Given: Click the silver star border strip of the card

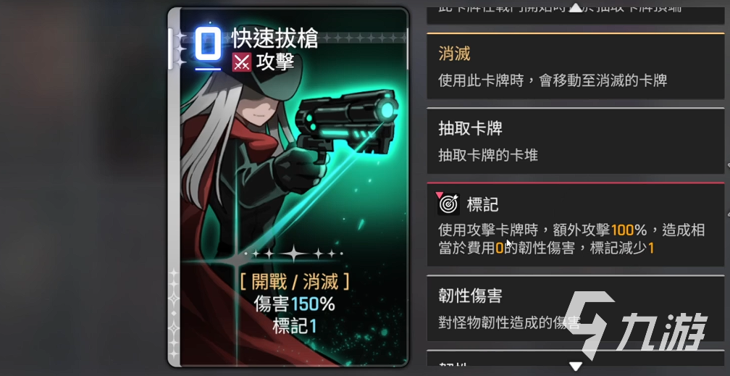Looking at the screenshot, I should click(174, 186).
